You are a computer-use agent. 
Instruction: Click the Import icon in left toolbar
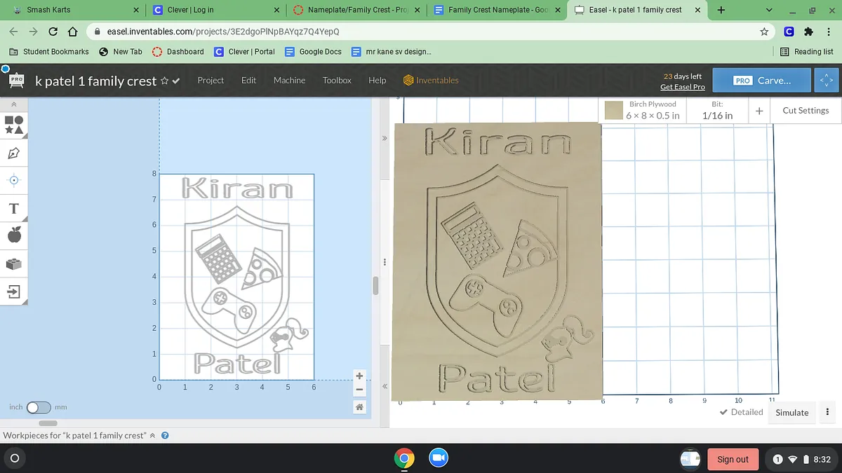click(14, 292)
